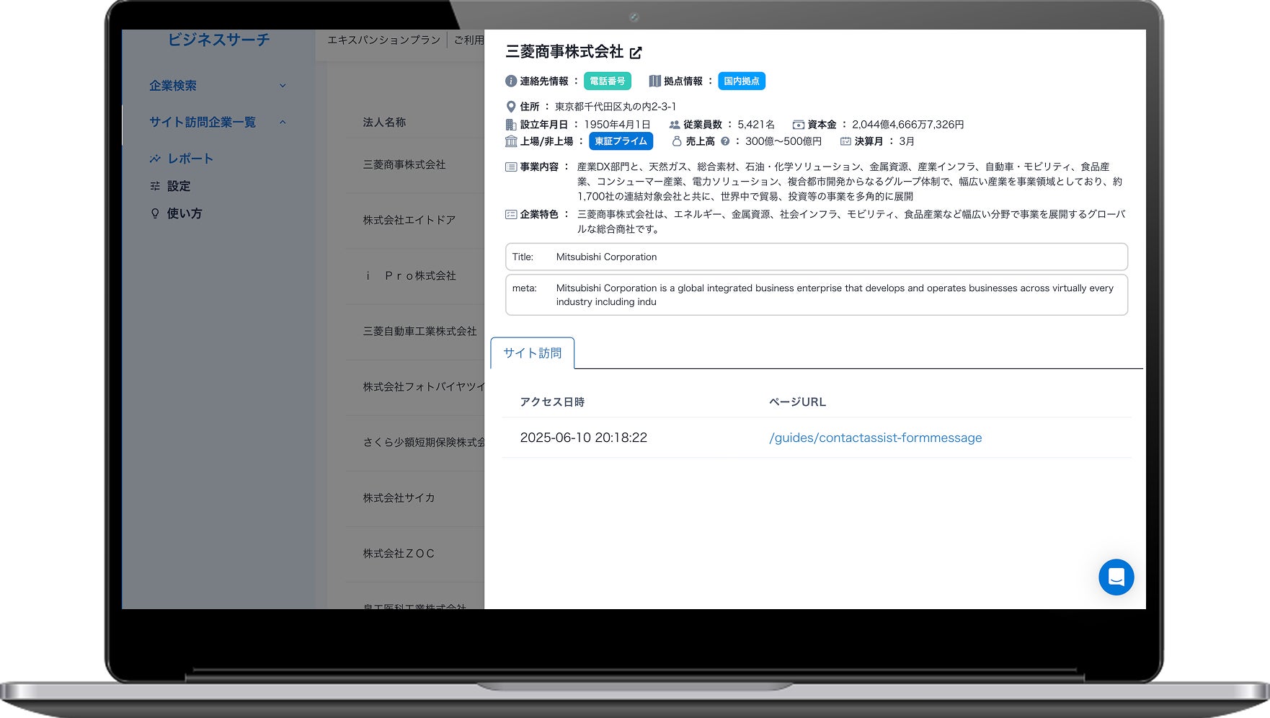Open 企業検索 in the sidebar
The width and height of the screenshot is (1270, 718).
173,86
